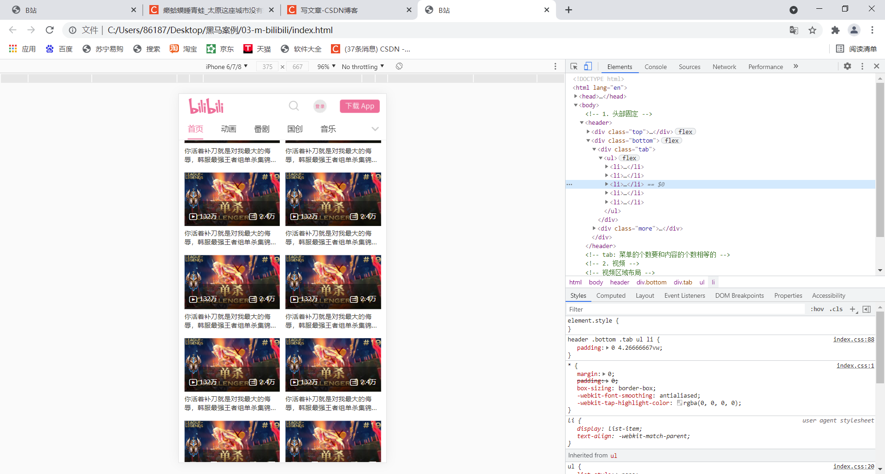Click flex badge next to ul

(629, 158)
